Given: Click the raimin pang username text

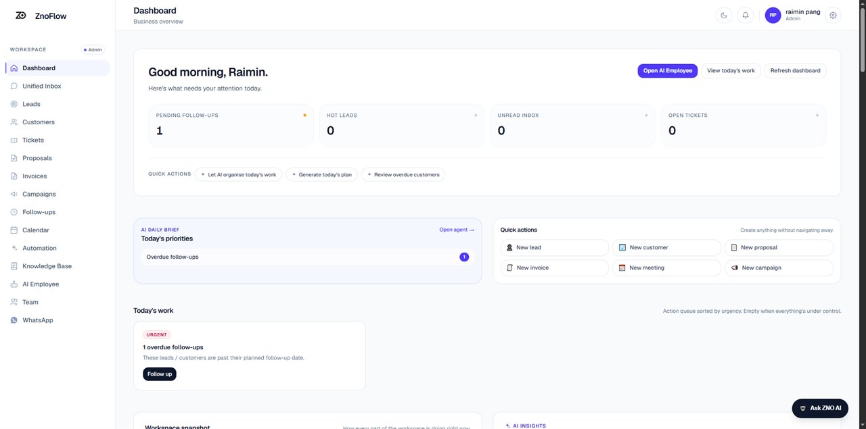Looking at the screenshot, I should pos(803,11).
